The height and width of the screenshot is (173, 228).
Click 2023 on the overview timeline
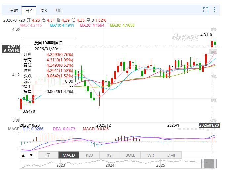tap(60, 165)
